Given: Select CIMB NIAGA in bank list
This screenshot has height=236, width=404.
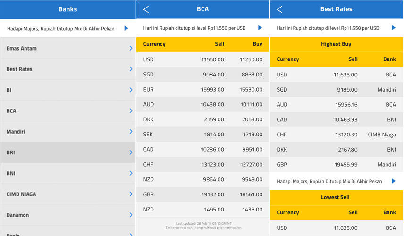Looking at the screenshot, I should pyautogui.click(x=68, y=194).
